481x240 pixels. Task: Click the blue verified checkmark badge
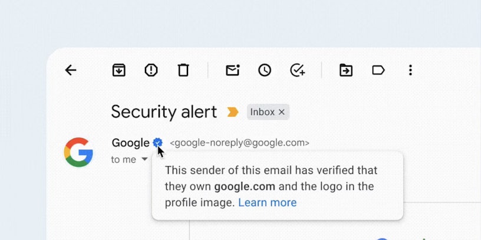click(157, 143)
